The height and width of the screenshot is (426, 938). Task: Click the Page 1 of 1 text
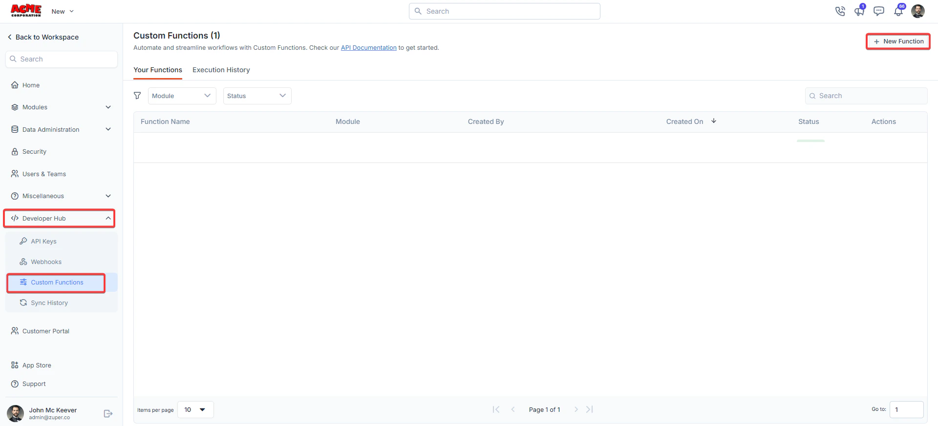click(x=544, y=410)
